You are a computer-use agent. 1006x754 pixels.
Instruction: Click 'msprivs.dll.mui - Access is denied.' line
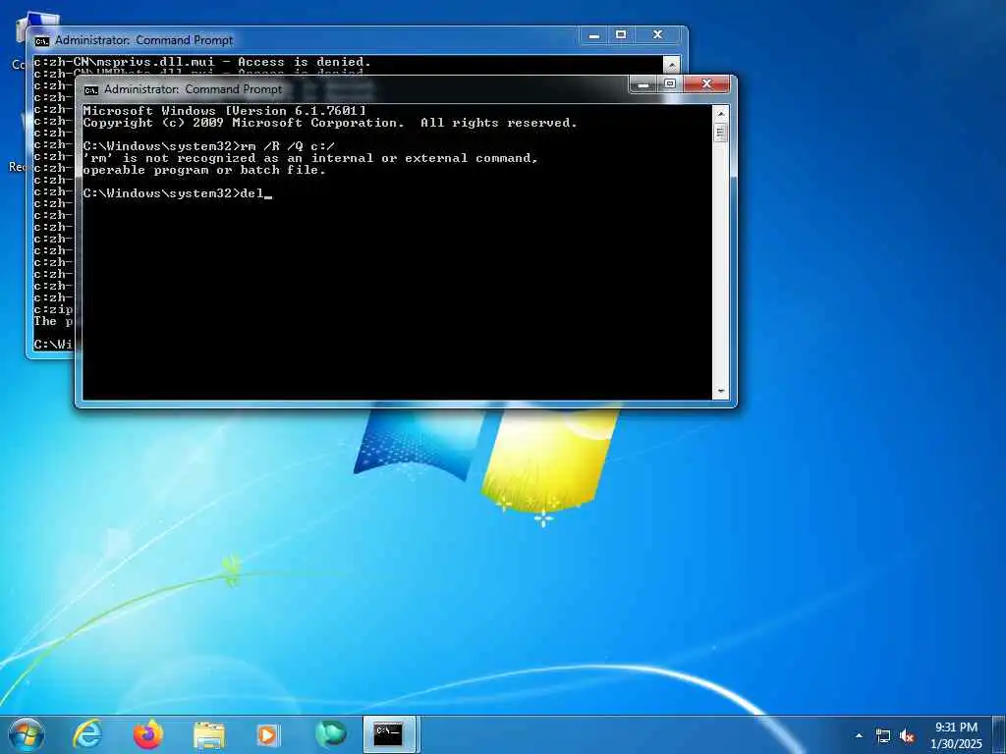202,62
